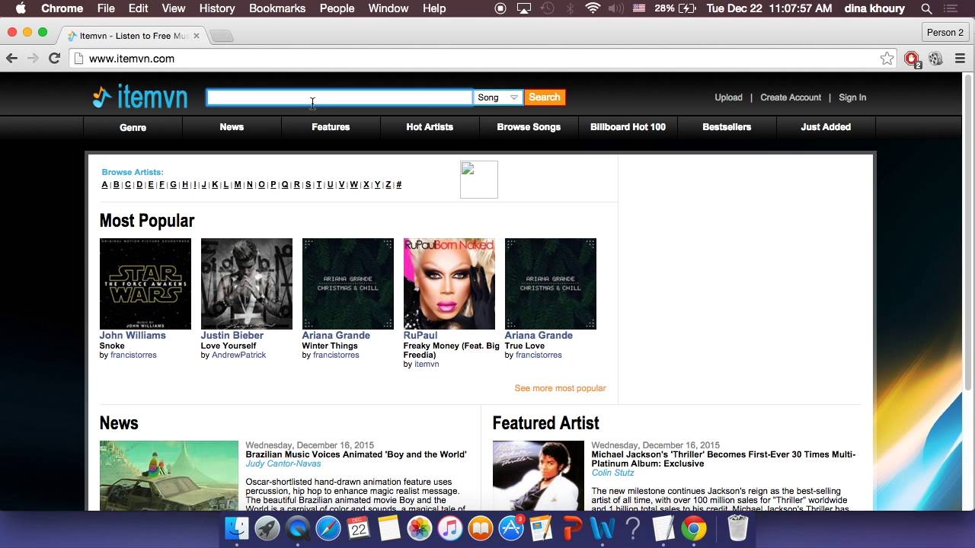
Task: Open Notes in the Dock
Action: pyautogui.click(x=389, y=527)
